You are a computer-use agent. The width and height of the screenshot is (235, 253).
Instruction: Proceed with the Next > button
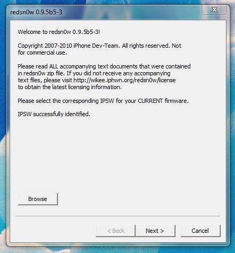click(x=155, y=231)
